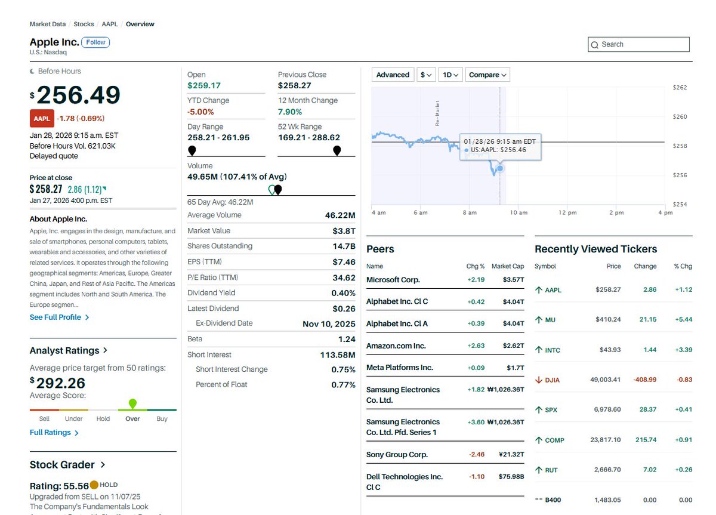Click the Advanced chart button
This screenshot has width=716, height=515.
[393, 75]
